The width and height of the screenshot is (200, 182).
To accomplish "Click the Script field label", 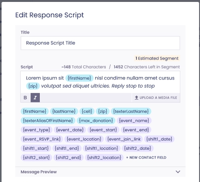I will coord(26,67).
